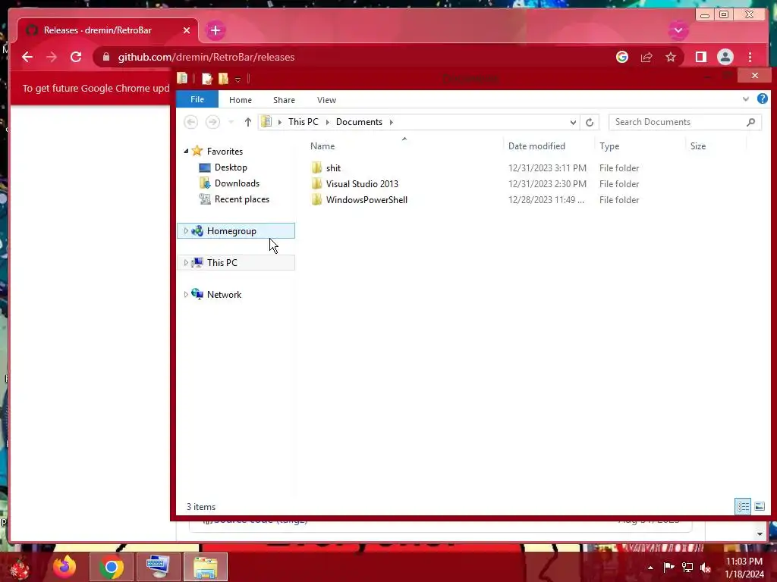
Task: Switch to the Share ribbon tab
Action: pos(284,100)
